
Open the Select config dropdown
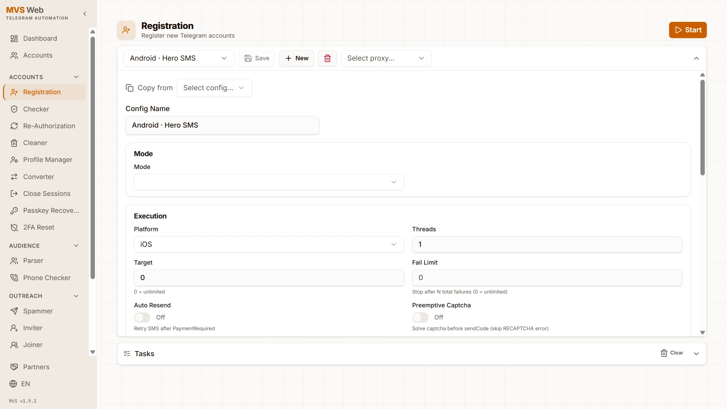(x=214, y=88)
